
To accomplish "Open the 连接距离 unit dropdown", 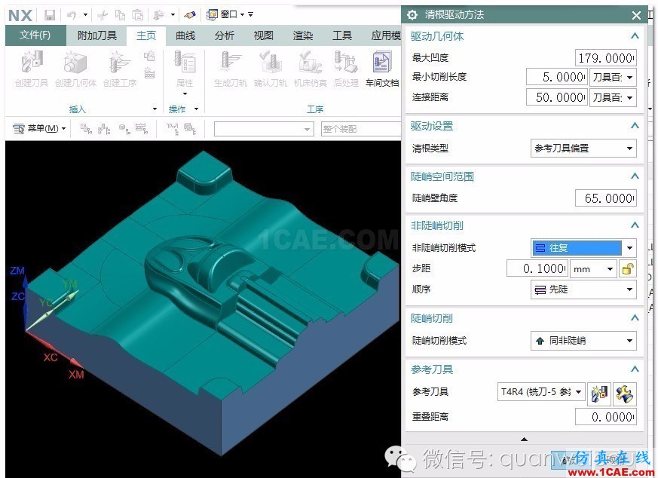I will click(613, 97).
